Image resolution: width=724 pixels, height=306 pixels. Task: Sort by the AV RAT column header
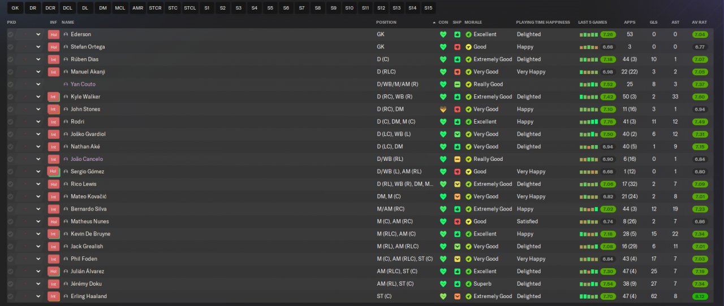(x=699, y=23)
